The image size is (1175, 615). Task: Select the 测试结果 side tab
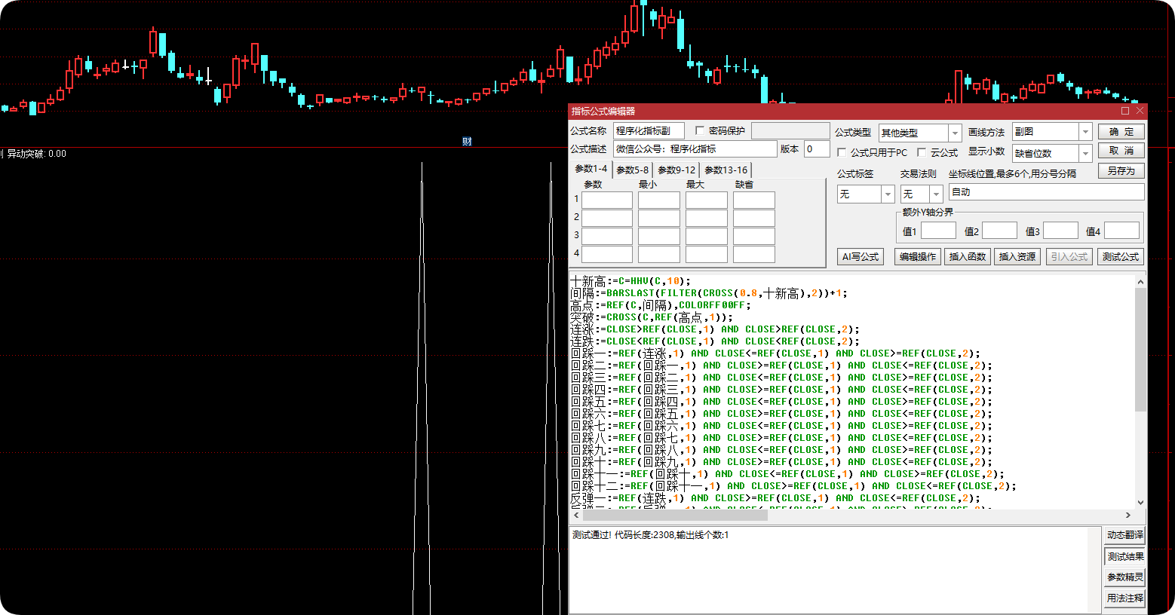[1125, 556]
